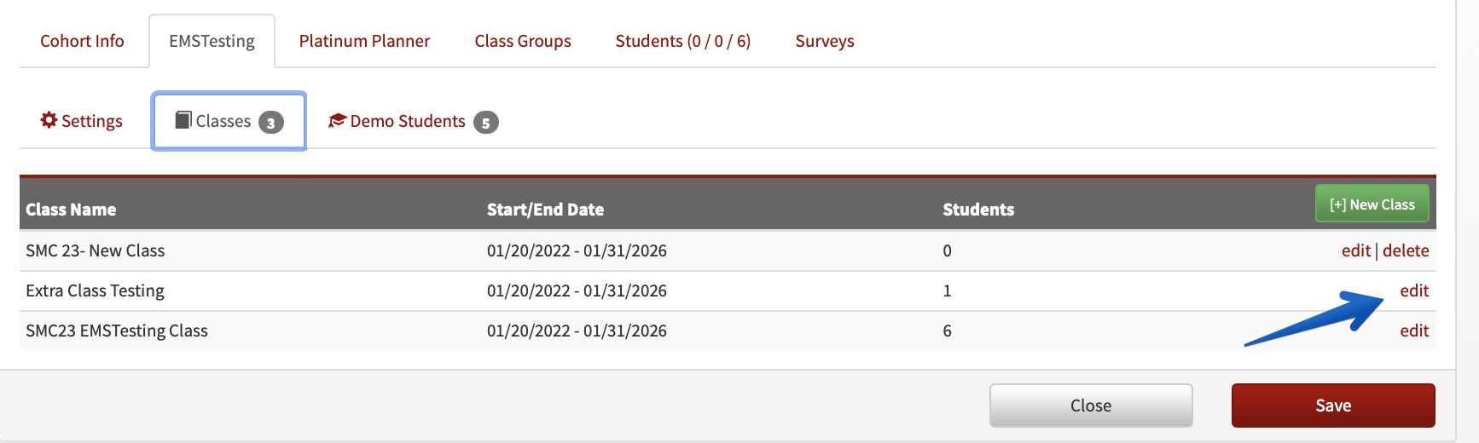Click the Settings gear icon

[49, 120]
